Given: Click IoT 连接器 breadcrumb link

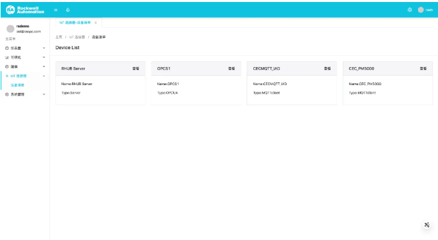Looking at the screenshot, I should coord(77,37).
